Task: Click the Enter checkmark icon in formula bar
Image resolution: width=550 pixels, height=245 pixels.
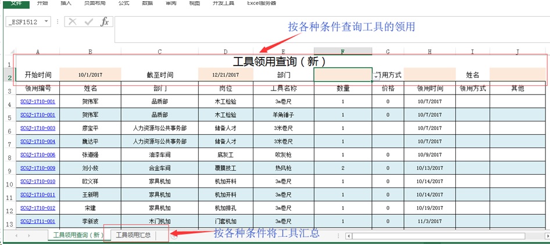Action: point(89,21)
